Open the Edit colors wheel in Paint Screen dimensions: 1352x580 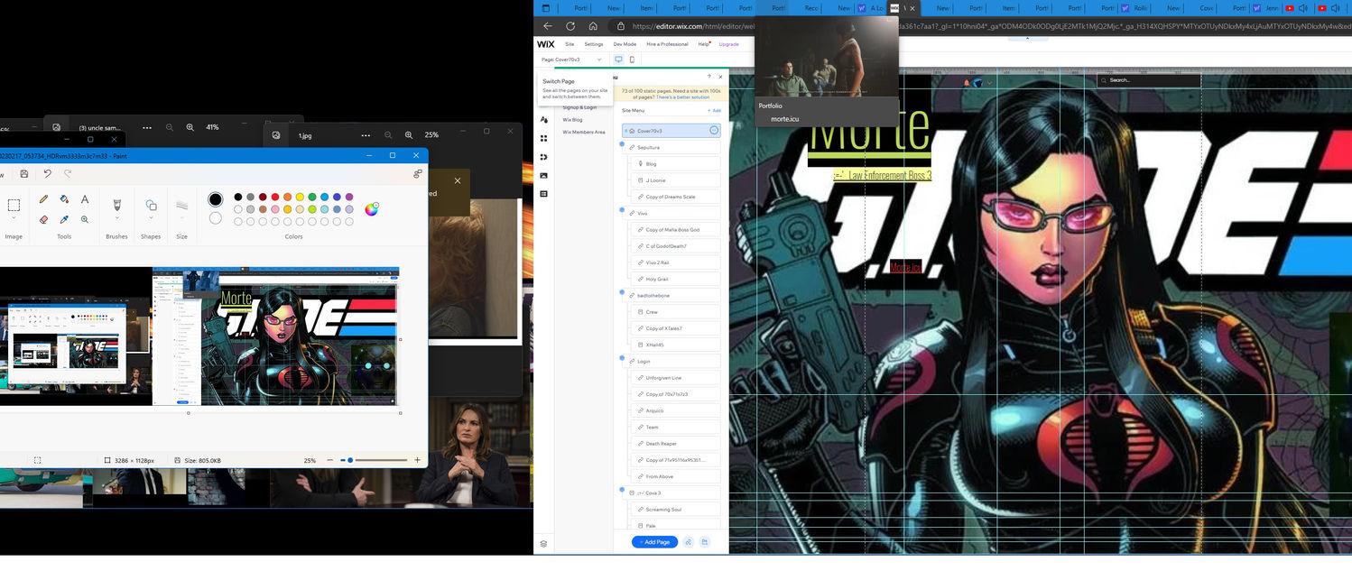pos(372,209)
